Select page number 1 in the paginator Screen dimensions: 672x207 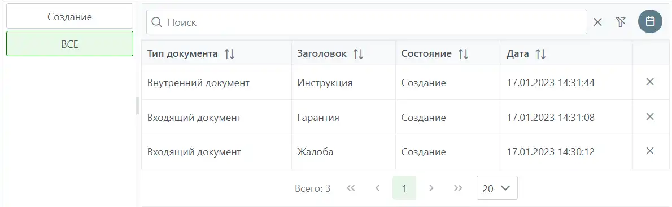tap(404, 188)
